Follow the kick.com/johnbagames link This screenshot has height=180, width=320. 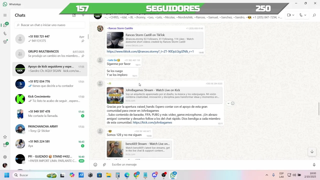(152, 122)
